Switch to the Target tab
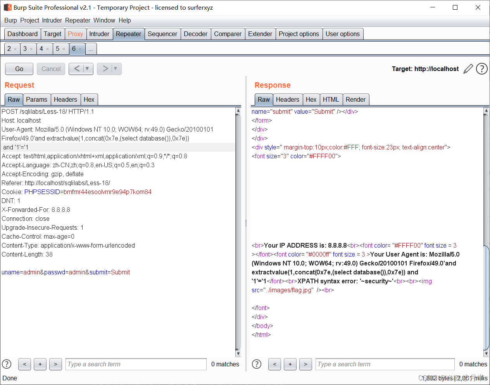 click(52, 34)
